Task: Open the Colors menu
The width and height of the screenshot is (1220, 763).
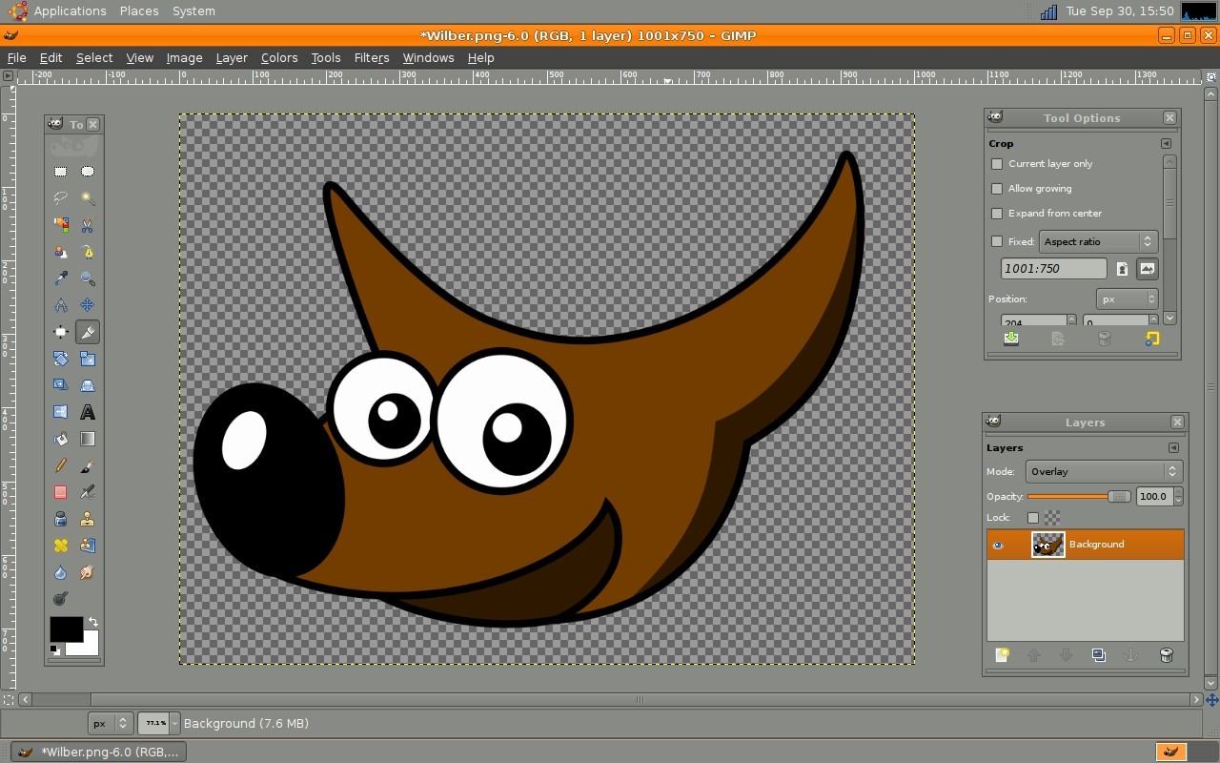Action: [279, 57]
